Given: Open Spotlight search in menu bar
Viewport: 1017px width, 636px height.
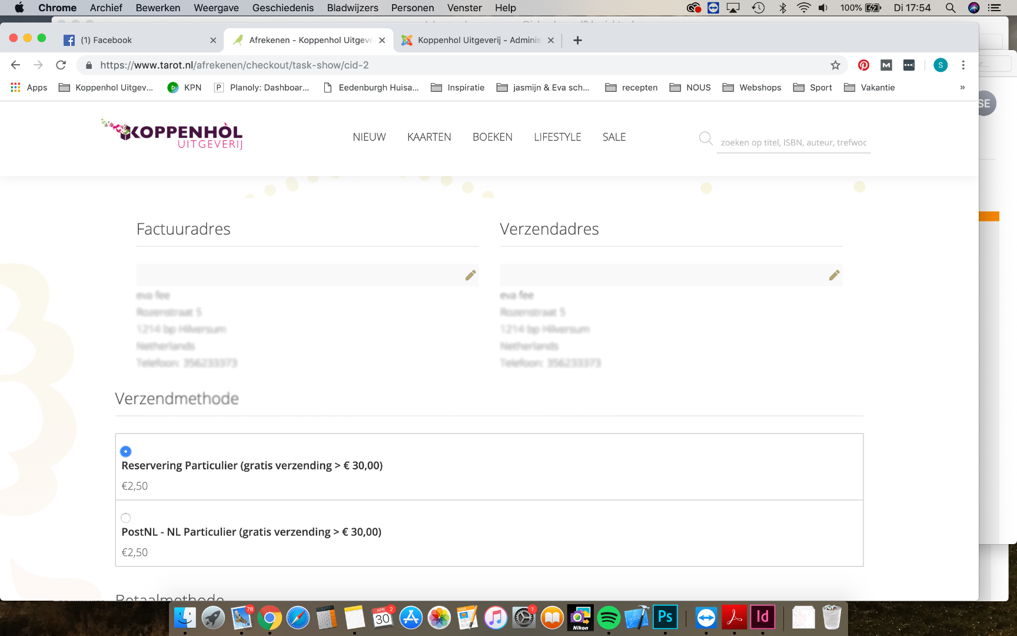Looking at the screenshot, I should [950, 8].
